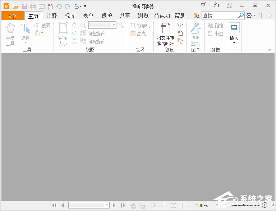This screenshot has height=211, width=276.
Task: Click the 共享 ribbon tab
Action: (125, 15)
